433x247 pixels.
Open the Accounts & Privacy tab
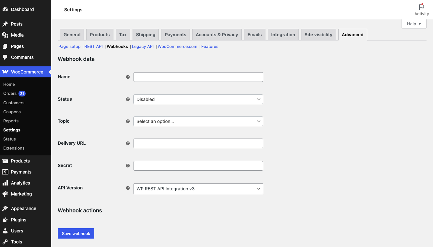(x=216, y=34)
